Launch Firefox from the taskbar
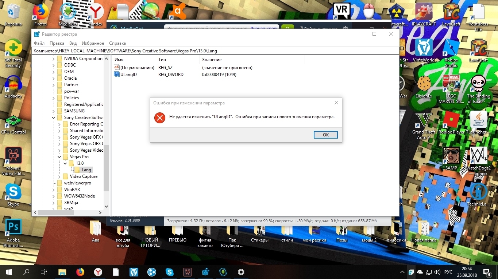 [x=80, y=272]
